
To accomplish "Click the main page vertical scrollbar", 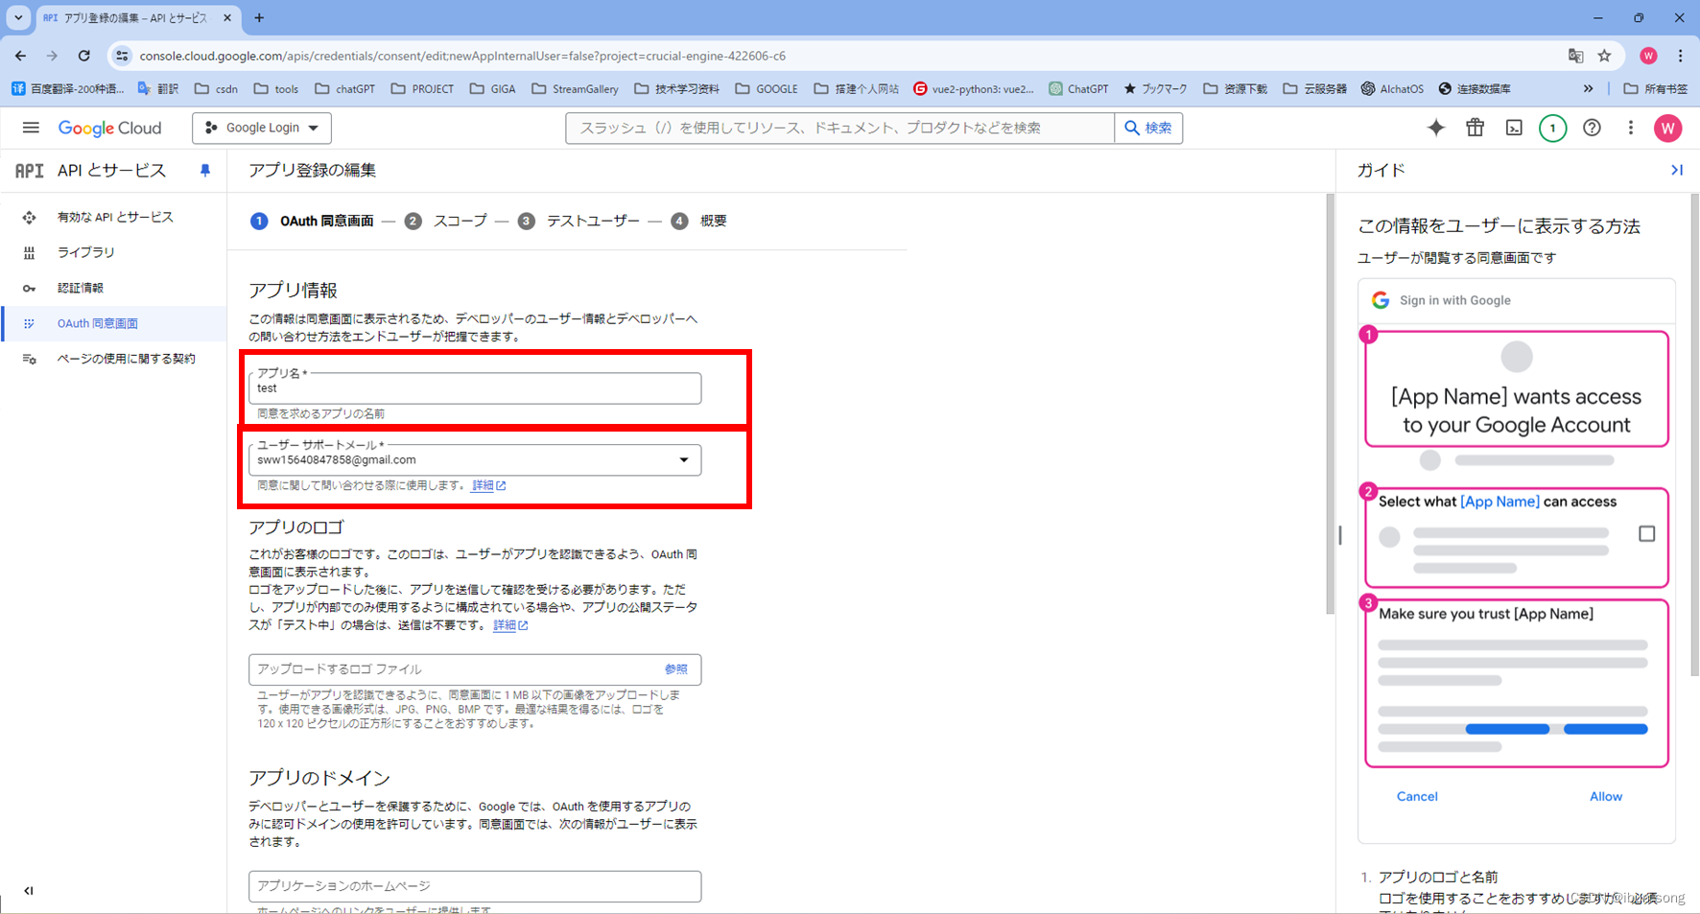I will tap(1330, 403).
